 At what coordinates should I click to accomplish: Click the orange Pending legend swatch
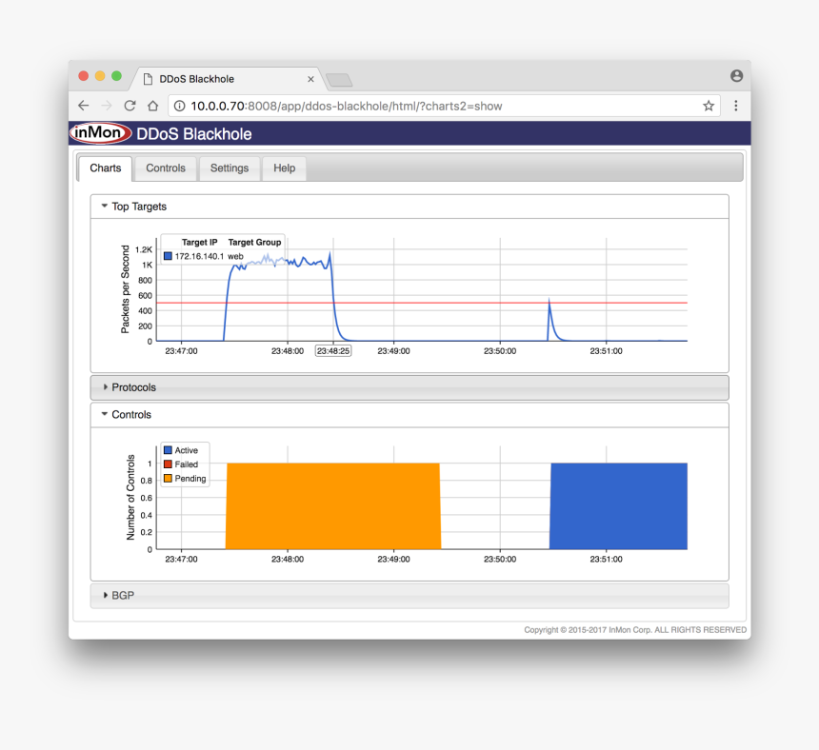point(168,479)
